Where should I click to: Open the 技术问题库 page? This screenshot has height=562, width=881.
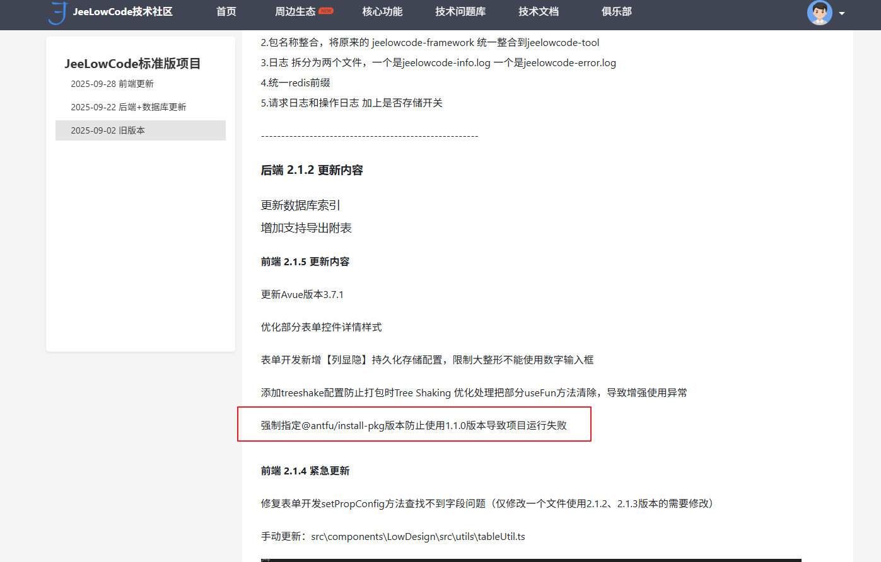pyautogui.click(x=460, y=12)
